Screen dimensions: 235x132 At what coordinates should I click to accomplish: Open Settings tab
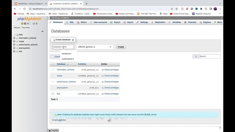(142, 22)
